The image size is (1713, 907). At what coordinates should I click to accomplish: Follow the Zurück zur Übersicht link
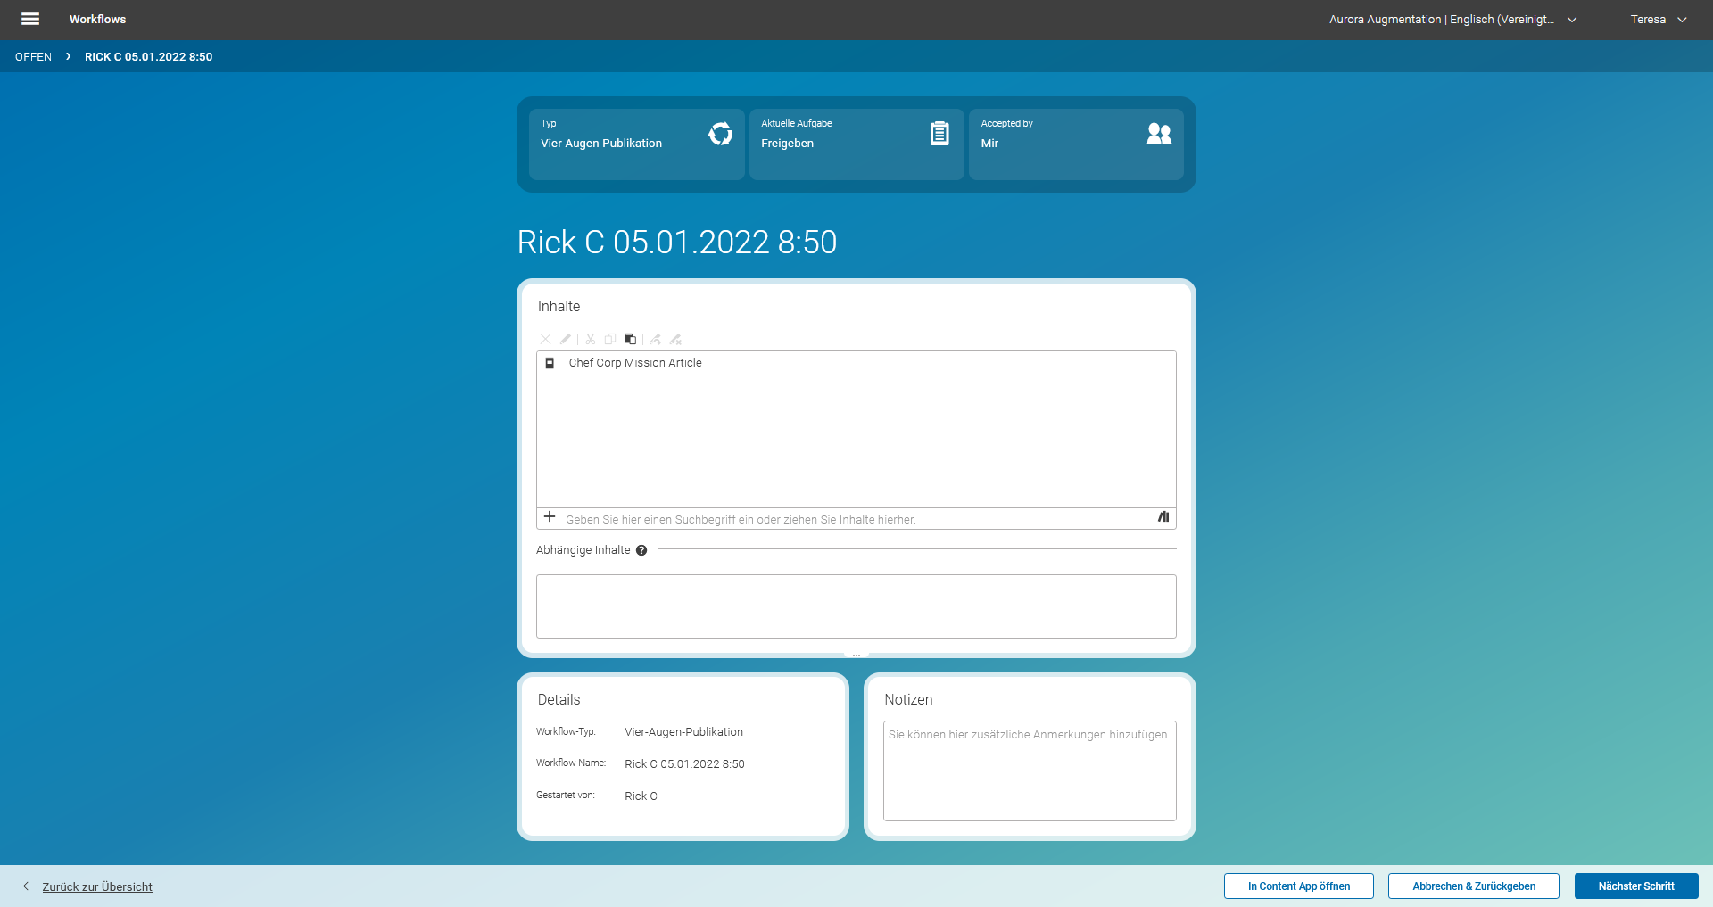(x=97, y=886)
